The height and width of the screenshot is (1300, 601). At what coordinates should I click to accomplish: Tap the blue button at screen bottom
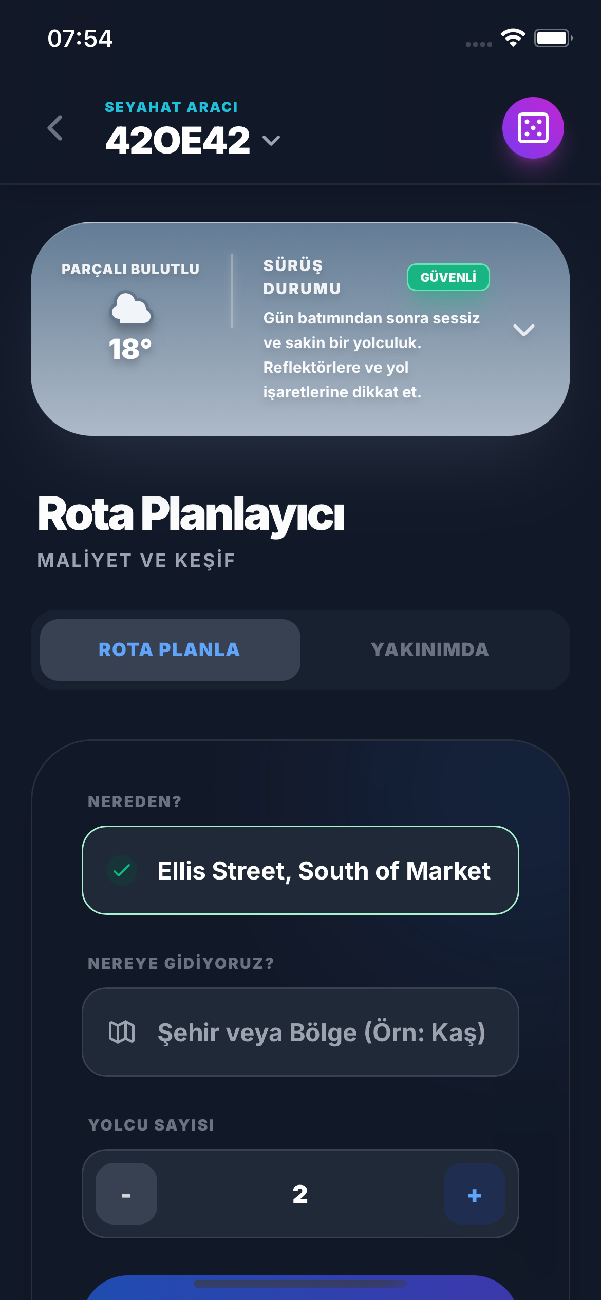(x=300, y=1288)
